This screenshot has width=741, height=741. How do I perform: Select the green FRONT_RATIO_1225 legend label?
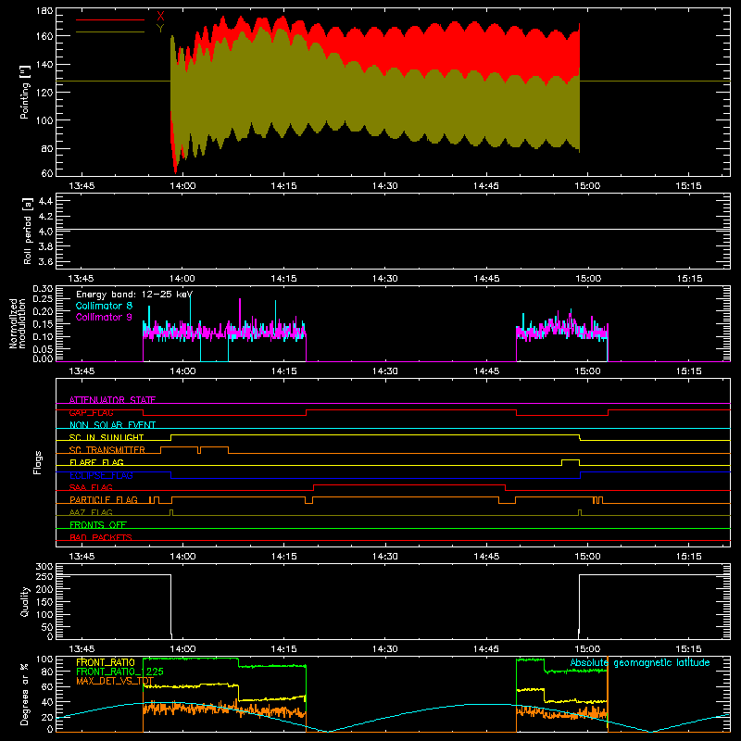[x=119, y=672]
